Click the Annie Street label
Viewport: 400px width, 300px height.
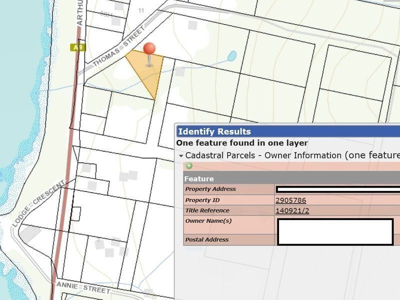click(83, 288)
